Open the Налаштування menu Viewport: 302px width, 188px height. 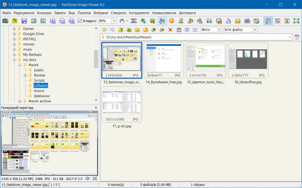164,13
